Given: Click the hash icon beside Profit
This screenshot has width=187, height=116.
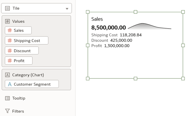Looking at the screenshot, I should (10, 61).
